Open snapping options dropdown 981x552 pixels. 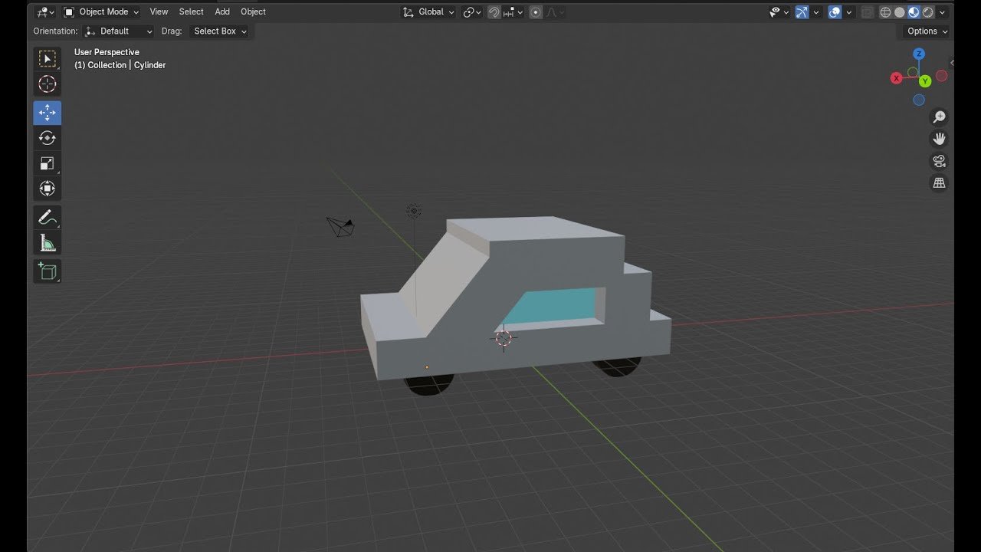point(513,11)
